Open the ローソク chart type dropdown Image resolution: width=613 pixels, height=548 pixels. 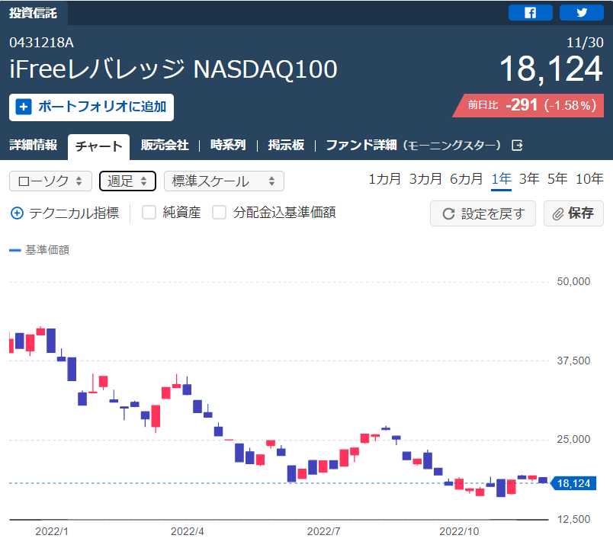pos(50,181)
